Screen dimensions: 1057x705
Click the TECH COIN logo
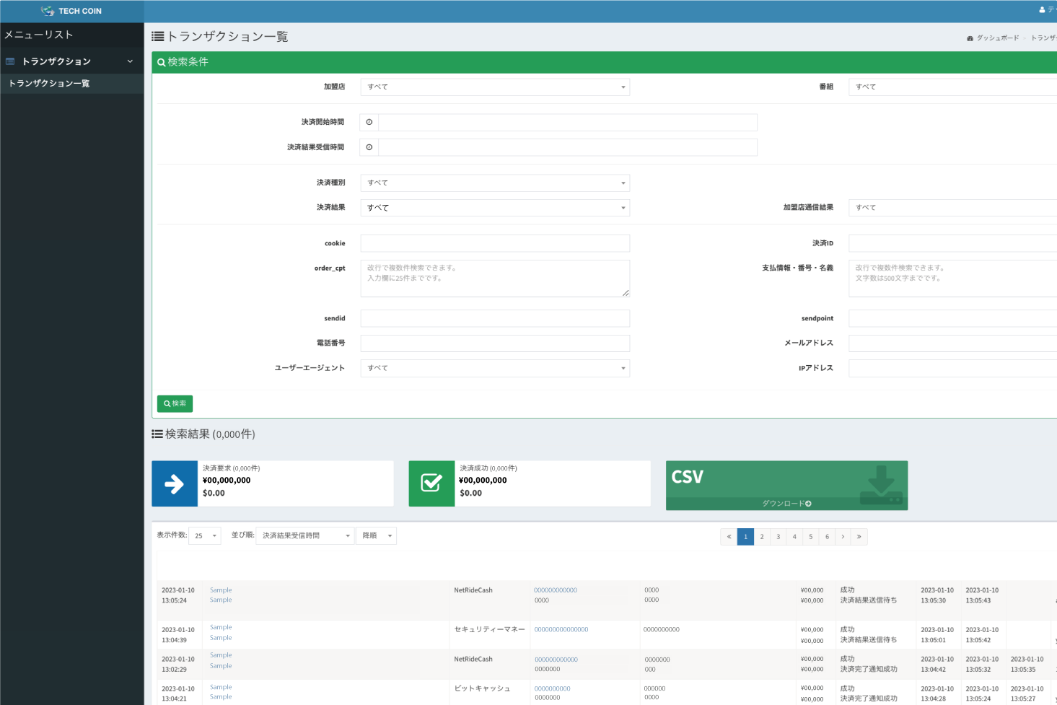(71, 11)
